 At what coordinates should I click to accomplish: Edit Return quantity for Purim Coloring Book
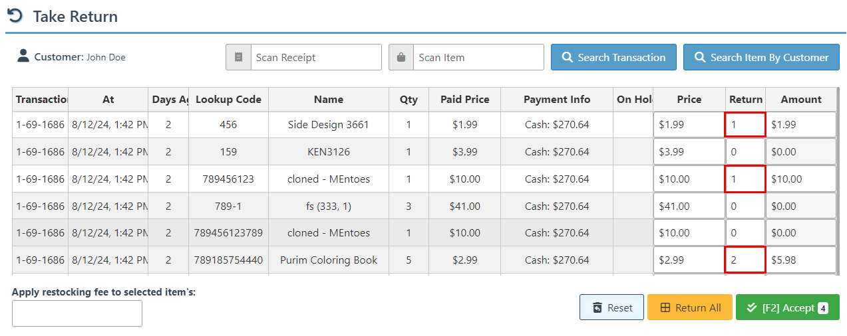[x=745, y=260]
